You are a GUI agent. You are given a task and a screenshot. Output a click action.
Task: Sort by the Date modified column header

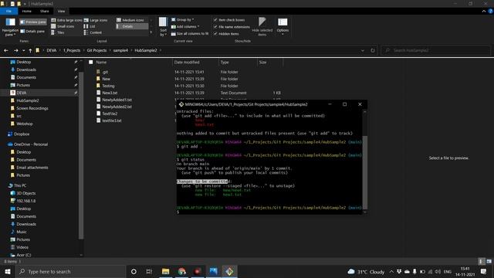[x=187, y=62]
